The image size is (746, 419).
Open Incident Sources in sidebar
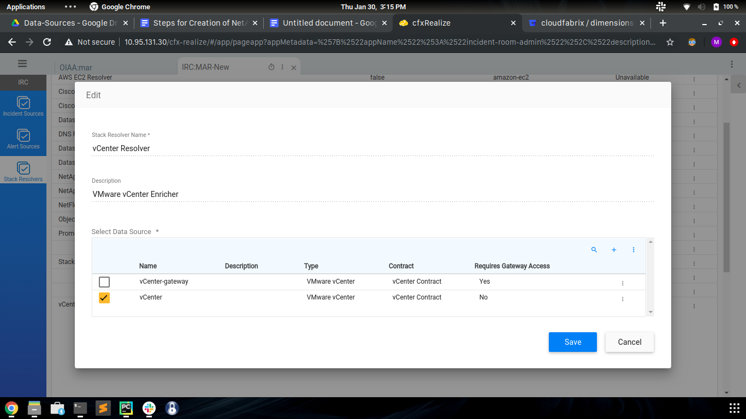[23, 106]
